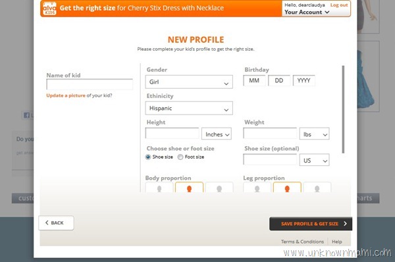Choose the Shoe size radio option
The height and width of the screenshot is (262, 395).
coord(148,157)
